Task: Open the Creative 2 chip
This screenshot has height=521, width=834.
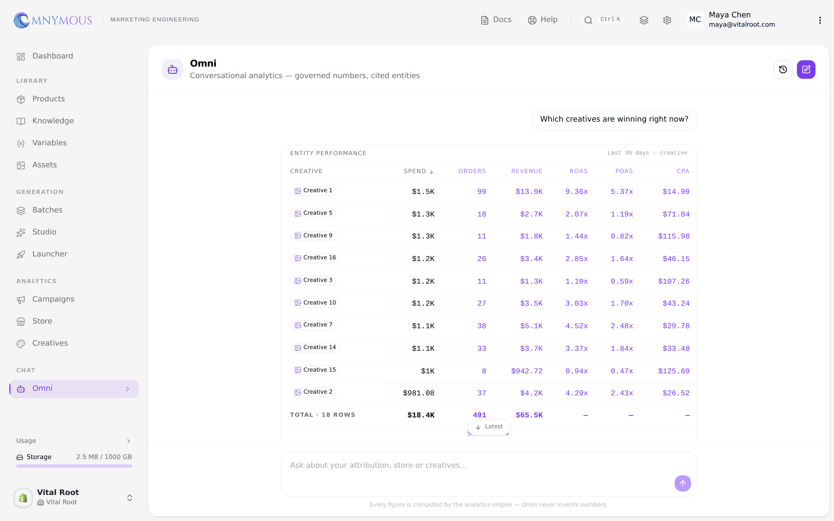Action: click(x=313, y=392)
